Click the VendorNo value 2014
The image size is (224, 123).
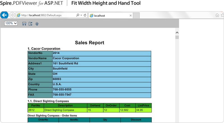pyautogui.click(x=102, y=53)
